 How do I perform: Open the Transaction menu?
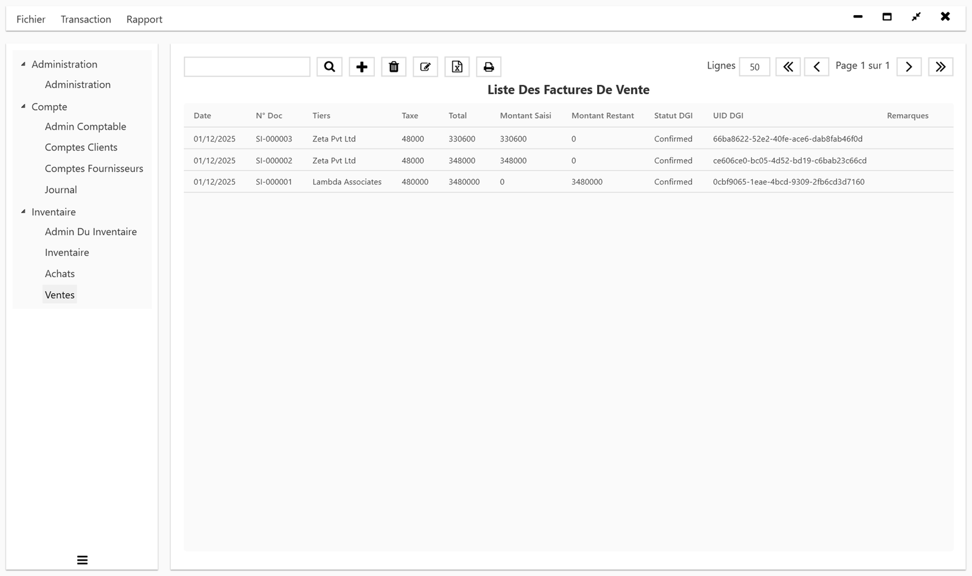(85, 19)
